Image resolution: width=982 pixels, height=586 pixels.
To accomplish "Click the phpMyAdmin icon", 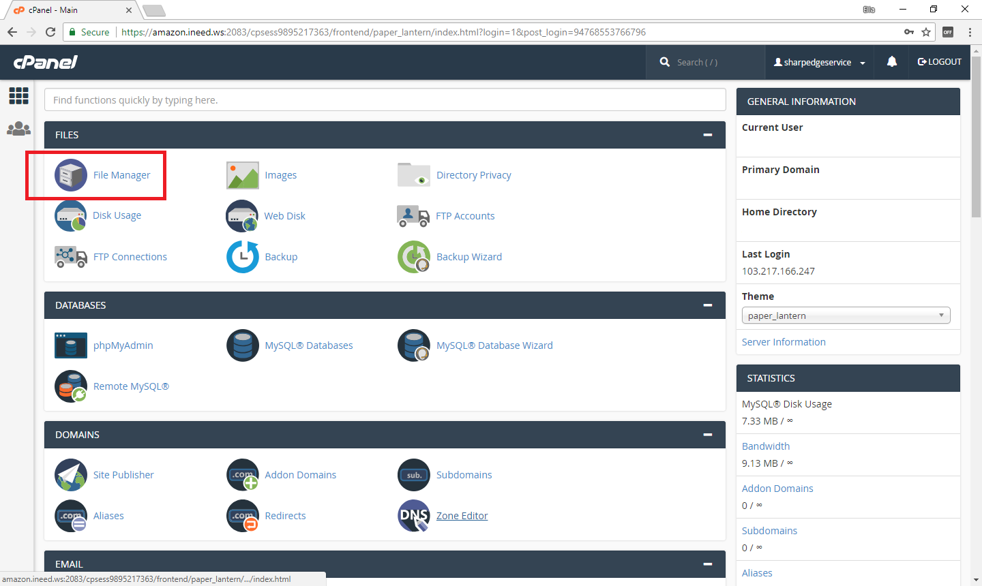I will (x=71, y=345).
